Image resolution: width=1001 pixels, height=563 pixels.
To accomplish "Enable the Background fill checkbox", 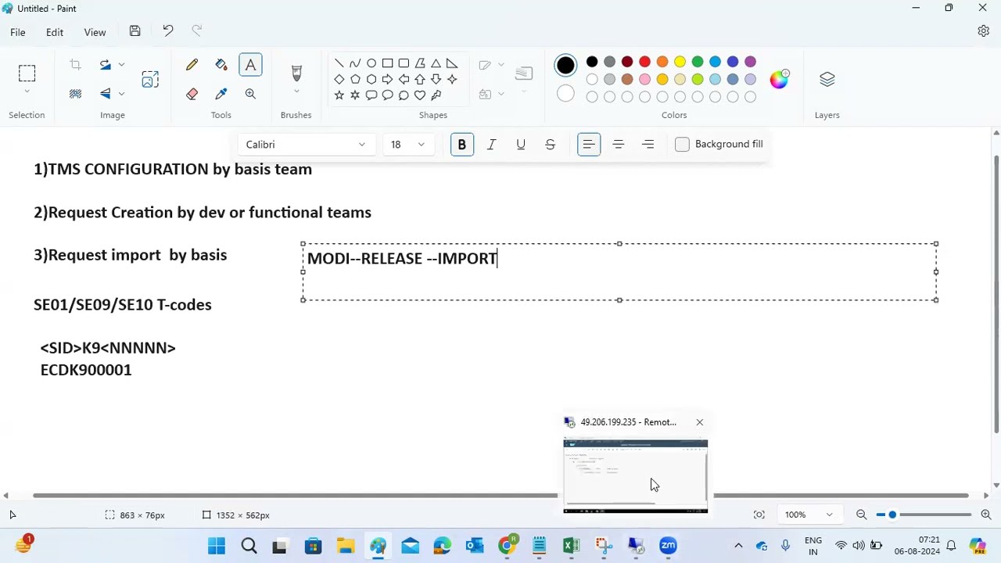I will click(x=682, y=145).
